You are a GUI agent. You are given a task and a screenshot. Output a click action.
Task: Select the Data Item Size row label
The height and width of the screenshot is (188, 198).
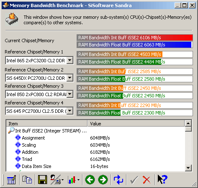tap(36, 166)
